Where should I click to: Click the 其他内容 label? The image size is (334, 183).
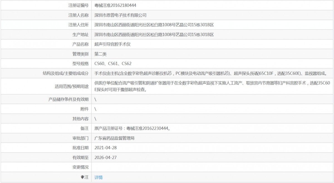coord(80,119)
